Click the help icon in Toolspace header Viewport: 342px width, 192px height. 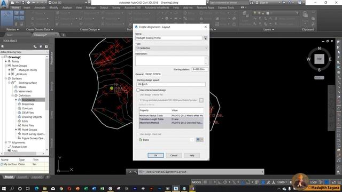coord(46,46)
